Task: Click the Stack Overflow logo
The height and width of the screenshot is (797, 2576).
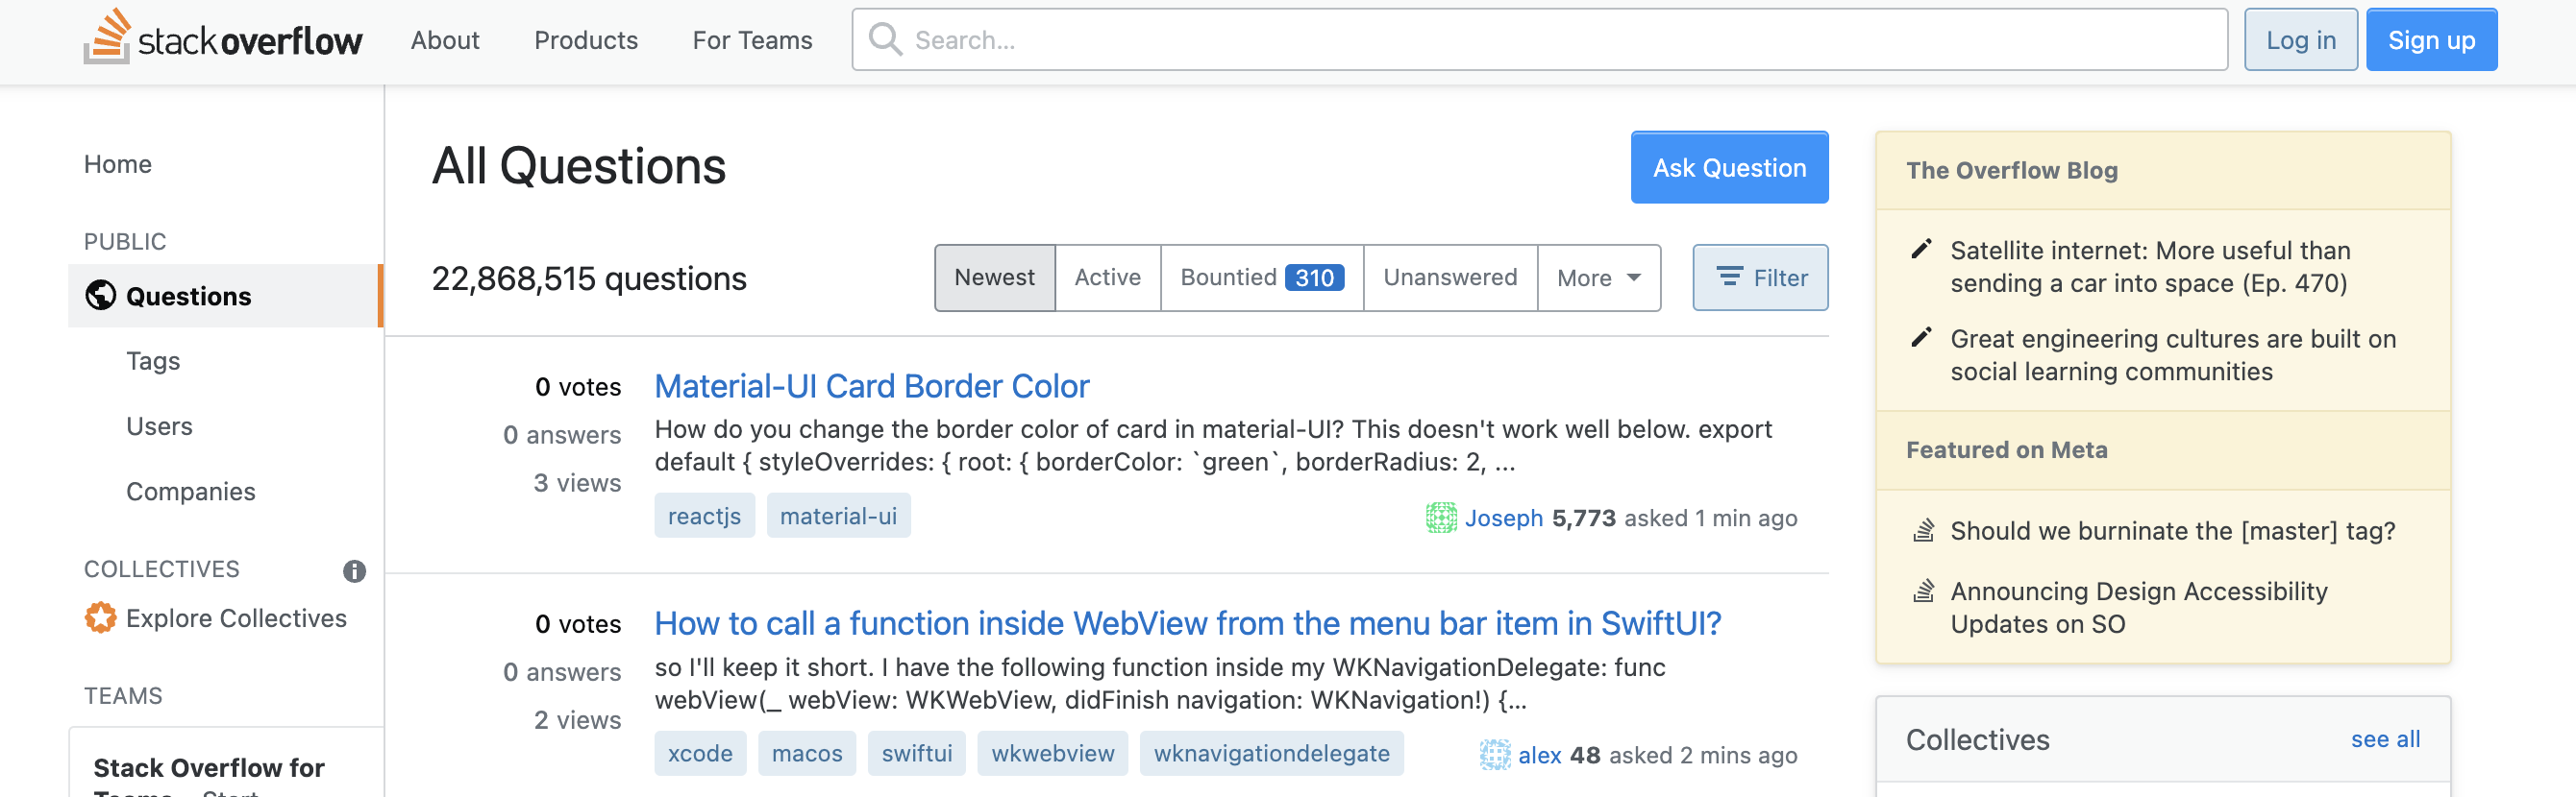Action: pyautogui.click(x=222, y=38)
